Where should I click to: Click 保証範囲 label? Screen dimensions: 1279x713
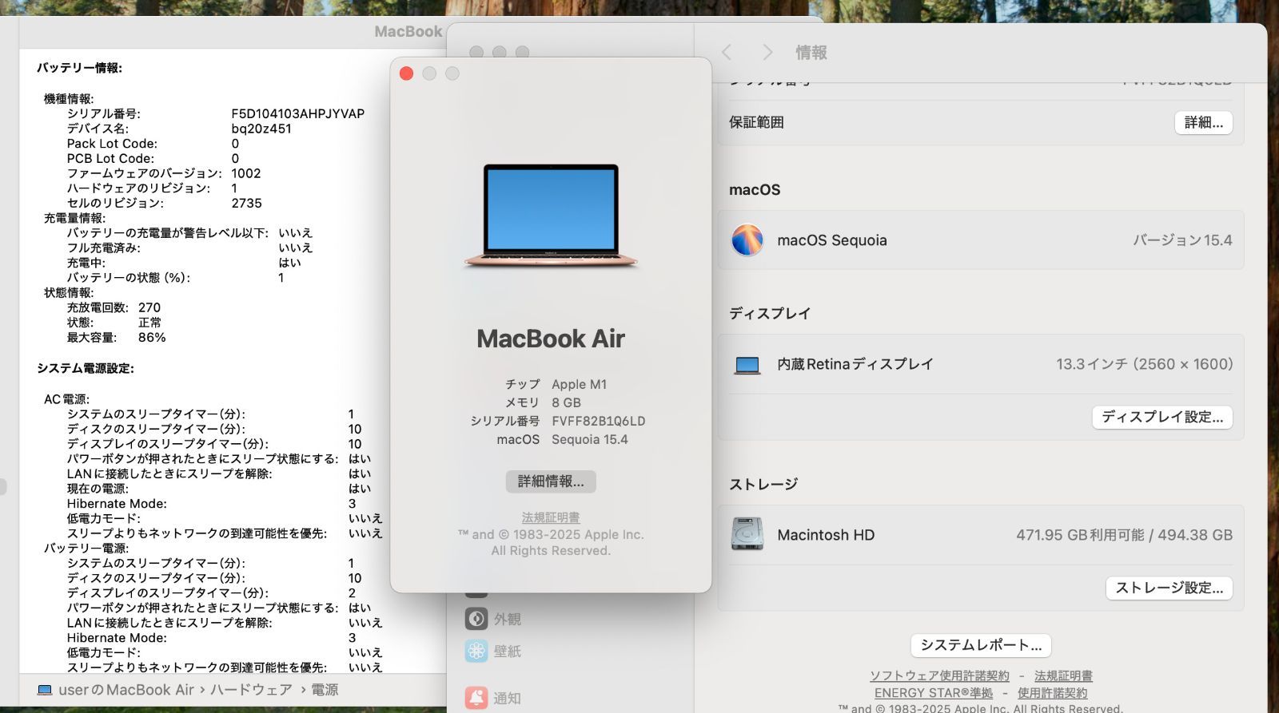coord(756,122)
